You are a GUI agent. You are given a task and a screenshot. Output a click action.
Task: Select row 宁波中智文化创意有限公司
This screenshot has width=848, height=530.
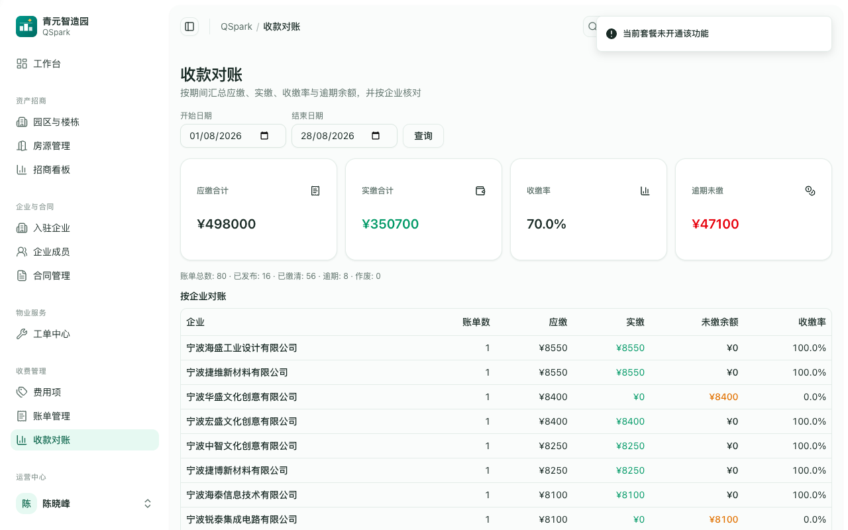[x=506, y=446]
